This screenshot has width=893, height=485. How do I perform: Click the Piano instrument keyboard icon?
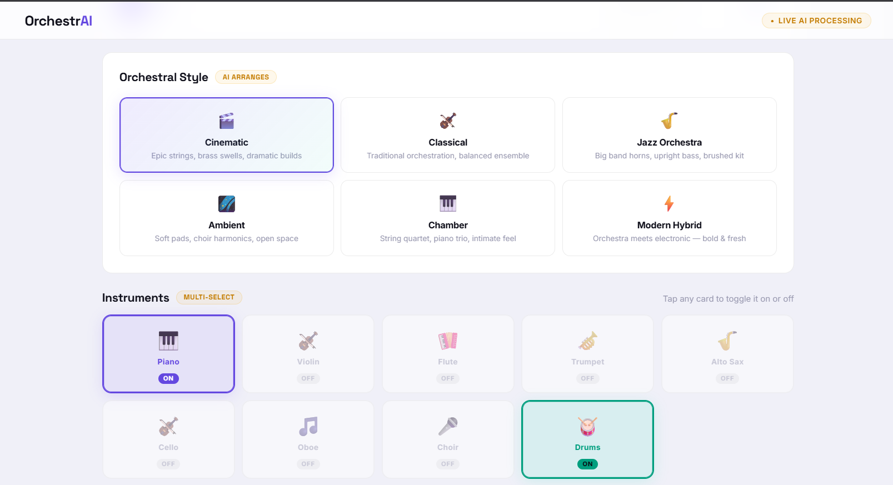168,341
